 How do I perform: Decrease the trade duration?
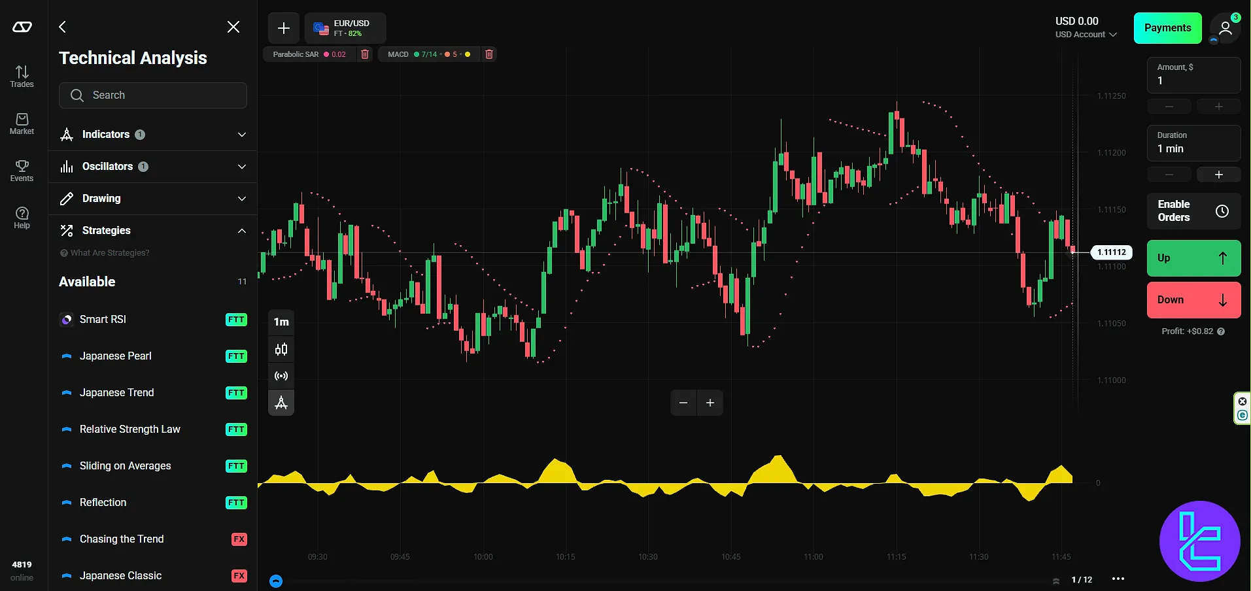coord(1169,175)
